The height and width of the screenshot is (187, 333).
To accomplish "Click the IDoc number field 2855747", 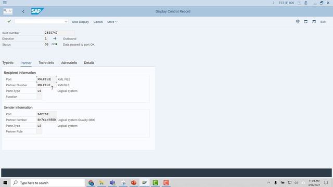I will (x=59, y=33).
